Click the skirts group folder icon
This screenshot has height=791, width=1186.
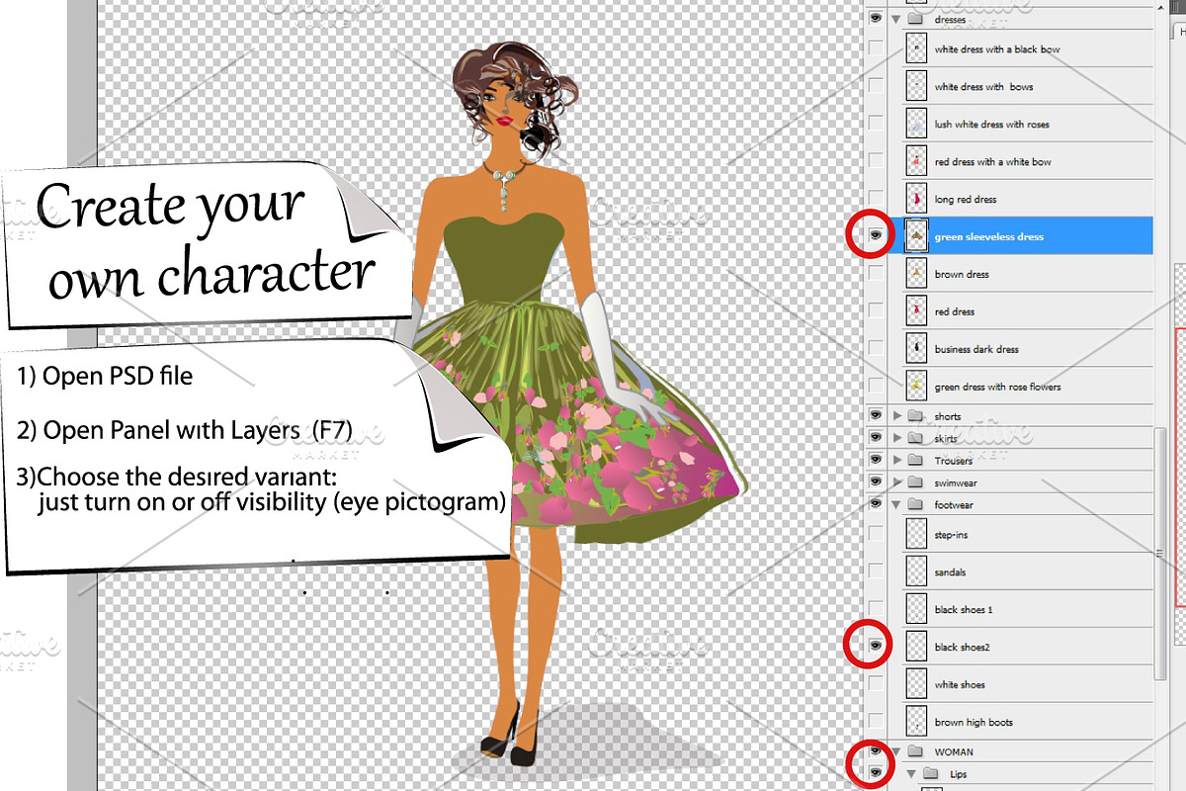[914, 438]
